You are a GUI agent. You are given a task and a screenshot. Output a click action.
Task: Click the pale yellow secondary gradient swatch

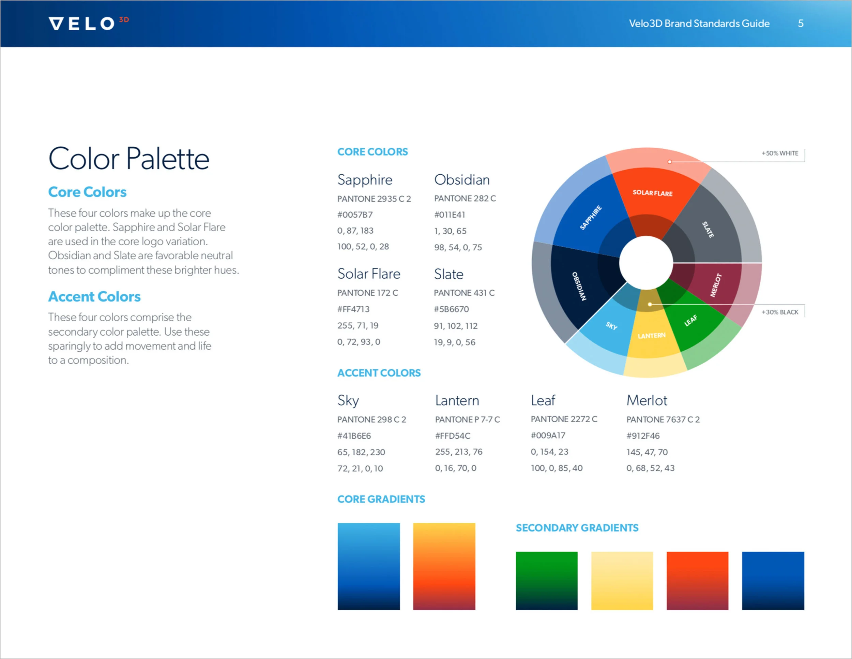(622, 581)
